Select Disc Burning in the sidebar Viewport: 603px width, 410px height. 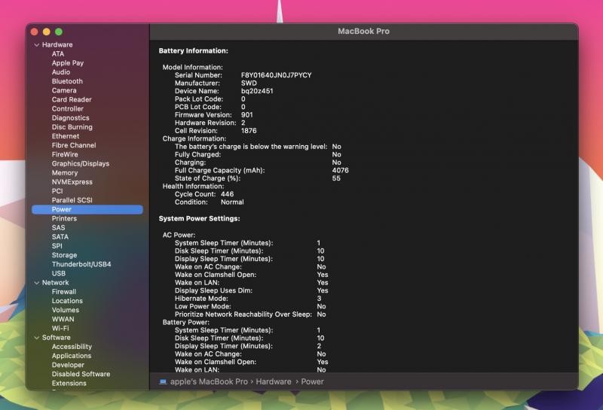[x=72, y=127]
